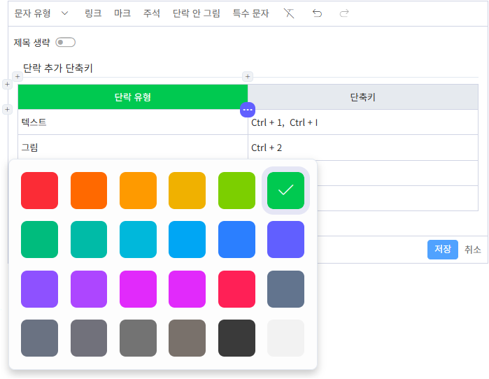Choose the dark charcoal color swatch
The image size is (489, 379).
236,338
